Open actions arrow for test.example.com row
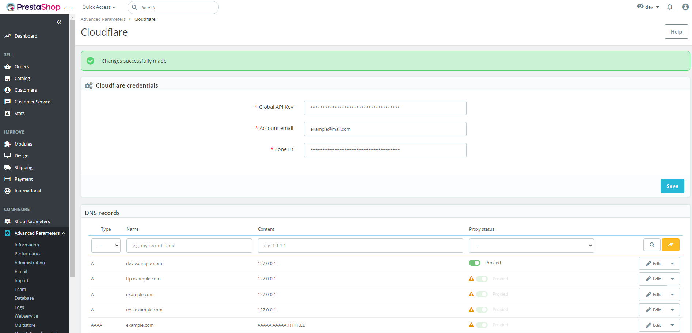Screen dimensions: 692x333 tap(672, 310)
